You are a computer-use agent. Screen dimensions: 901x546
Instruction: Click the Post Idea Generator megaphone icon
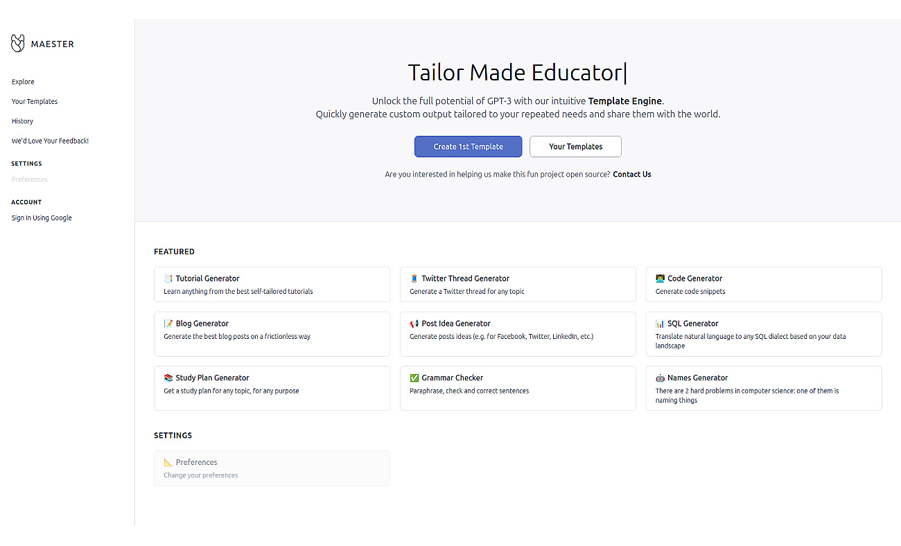[414, 324]
